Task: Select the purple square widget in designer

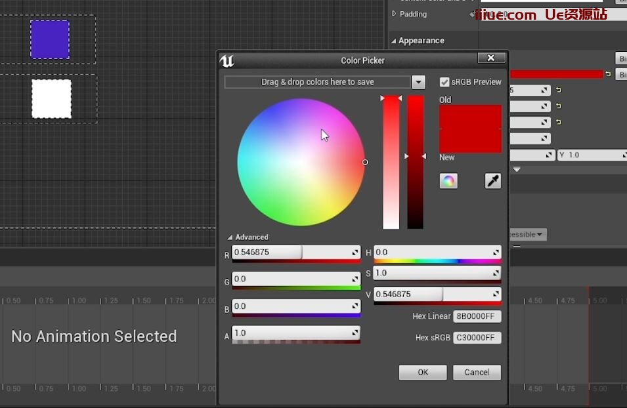Action: point(50,39)
